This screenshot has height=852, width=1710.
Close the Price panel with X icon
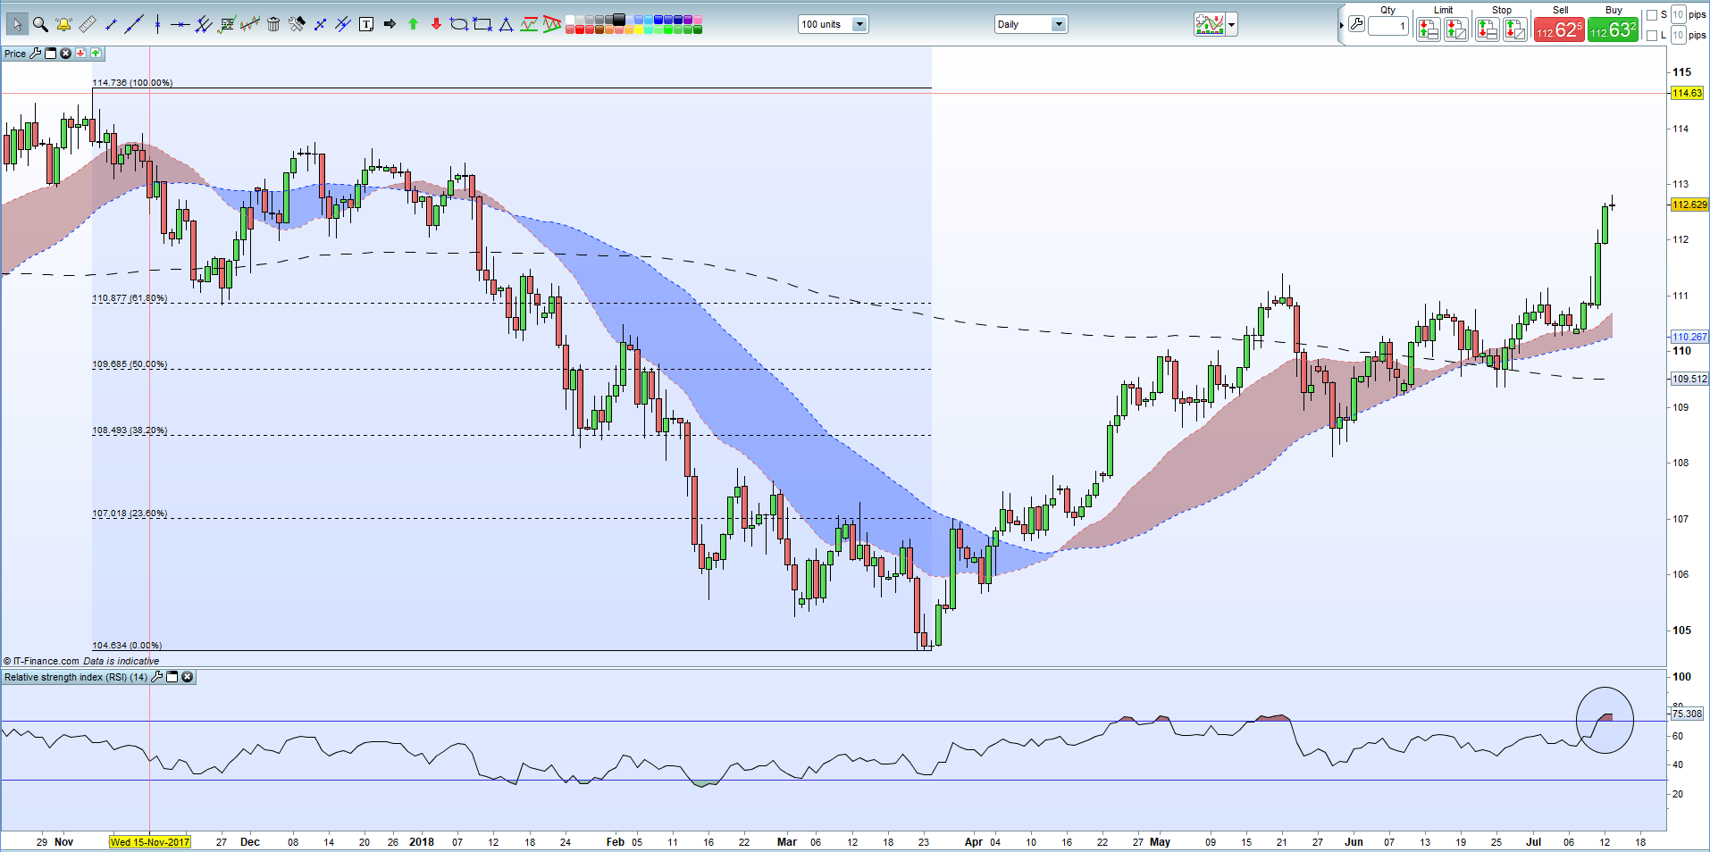coord(65,54)
